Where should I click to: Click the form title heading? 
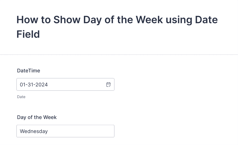[x=117, y=27]
